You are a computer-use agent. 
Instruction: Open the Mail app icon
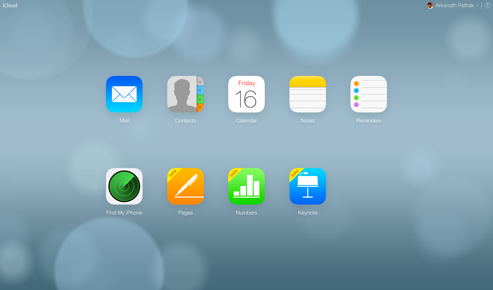coord(124,94)
